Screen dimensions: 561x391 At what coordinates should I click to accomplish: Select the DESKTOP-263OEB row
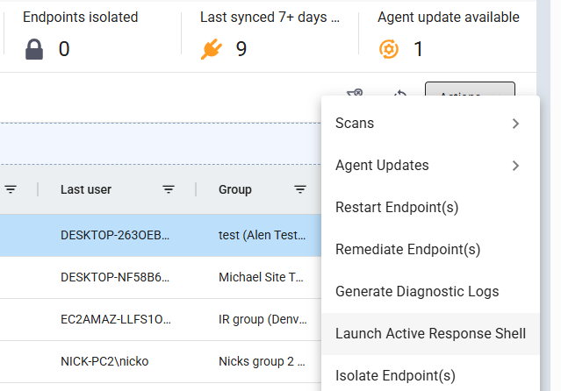pyautogui.click(x=161, y=236)
